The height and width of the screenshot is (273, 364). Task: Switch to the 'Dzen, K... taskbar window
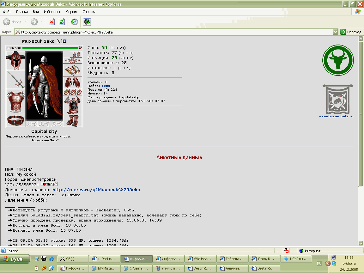click(x=264, y=259)
